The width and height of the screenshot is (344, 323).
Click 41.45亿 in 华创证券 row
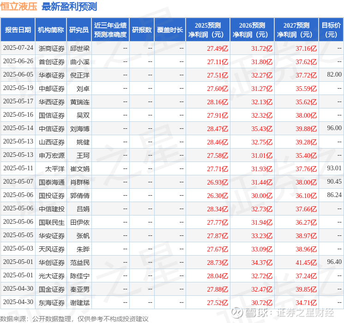click(x=306, y=263)
